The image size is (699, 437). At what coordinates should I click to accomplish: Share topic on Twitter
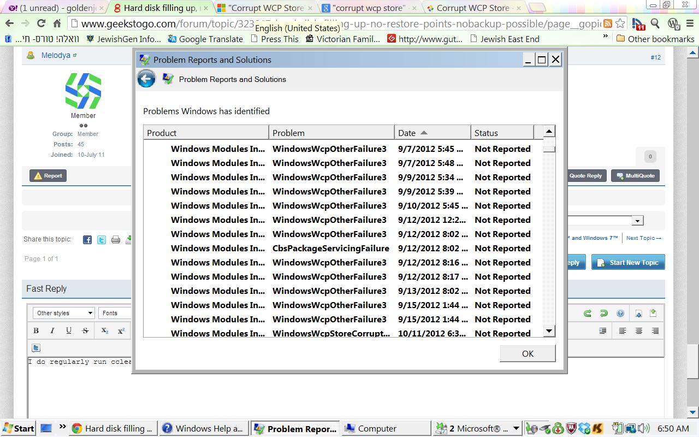click(x=102, y=239)
